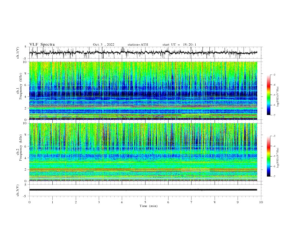Click the "4" kHz tick on ch.1 frequency axis

[26, 97]
